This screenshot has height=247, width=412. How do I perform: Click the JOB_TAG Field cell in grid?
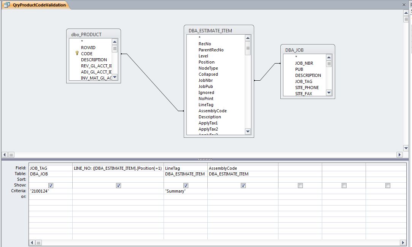[51, 168]
